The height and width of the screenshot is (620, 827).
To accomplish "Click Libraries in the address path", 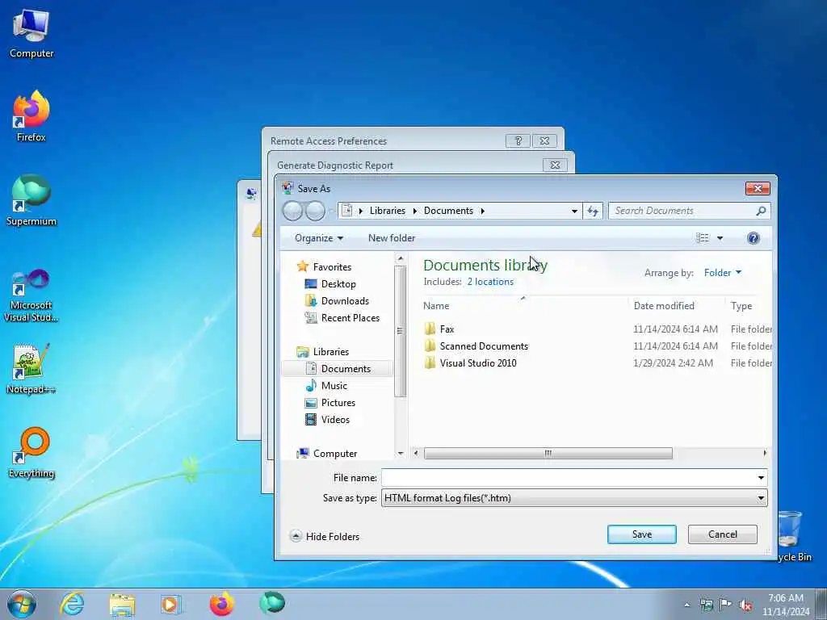I will [x=387, y=211].
